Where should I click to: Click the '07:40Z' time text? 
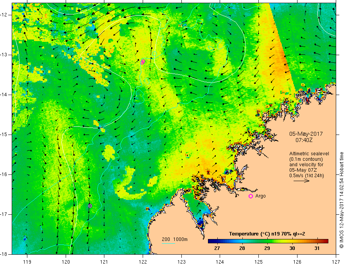(x=304, y=140)
